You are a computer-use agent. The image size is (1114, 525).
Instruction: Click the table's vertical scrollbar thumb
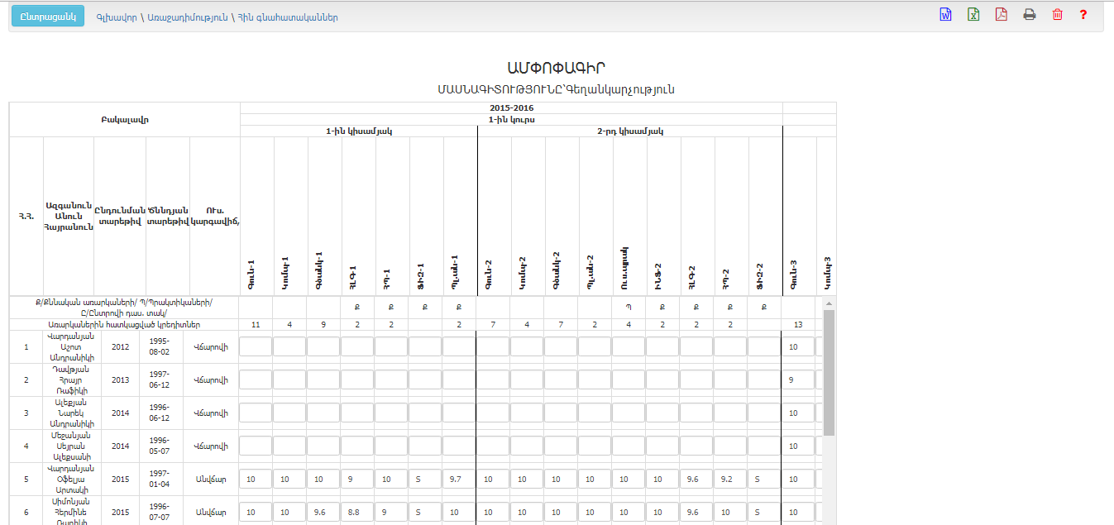829,372
